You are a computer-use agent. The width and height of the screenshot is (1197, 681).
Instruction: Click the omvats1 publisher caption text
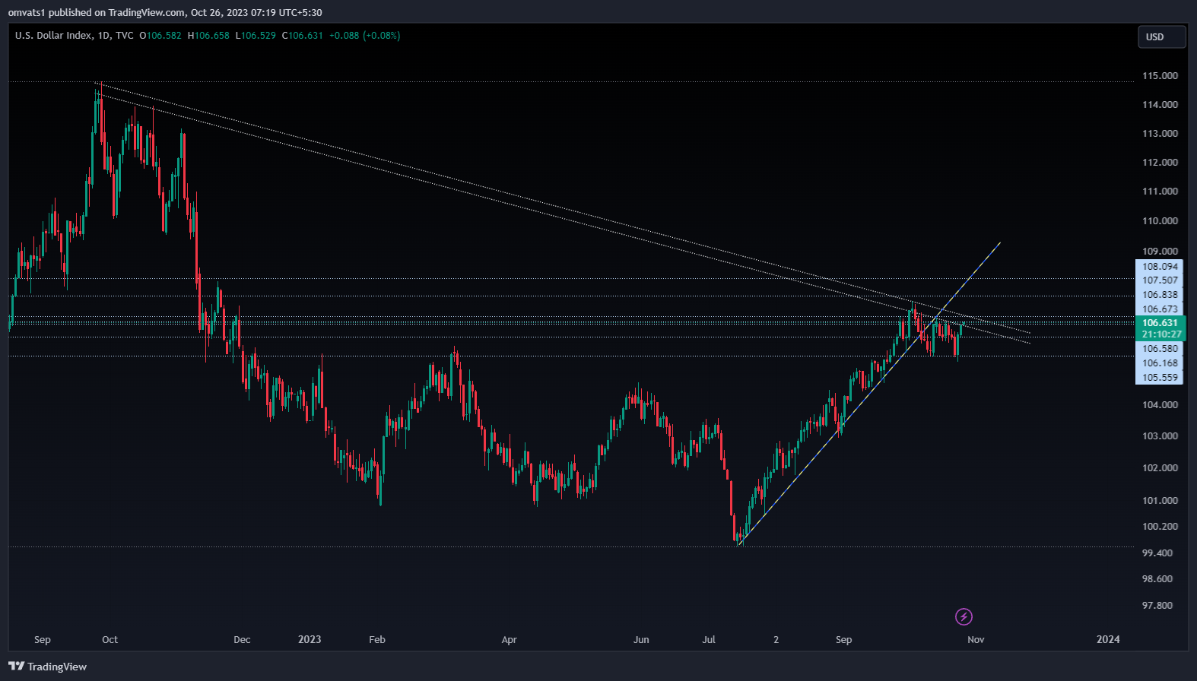165,12
